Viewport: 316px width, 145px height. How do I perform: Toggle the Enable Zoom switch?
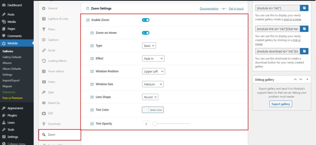[146, 20]
